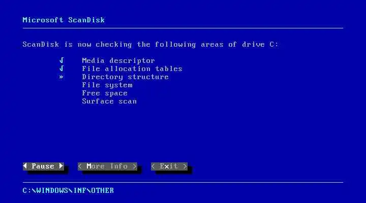
Task: Click the 'File system' list entry
Action: (x=107, y=85)
